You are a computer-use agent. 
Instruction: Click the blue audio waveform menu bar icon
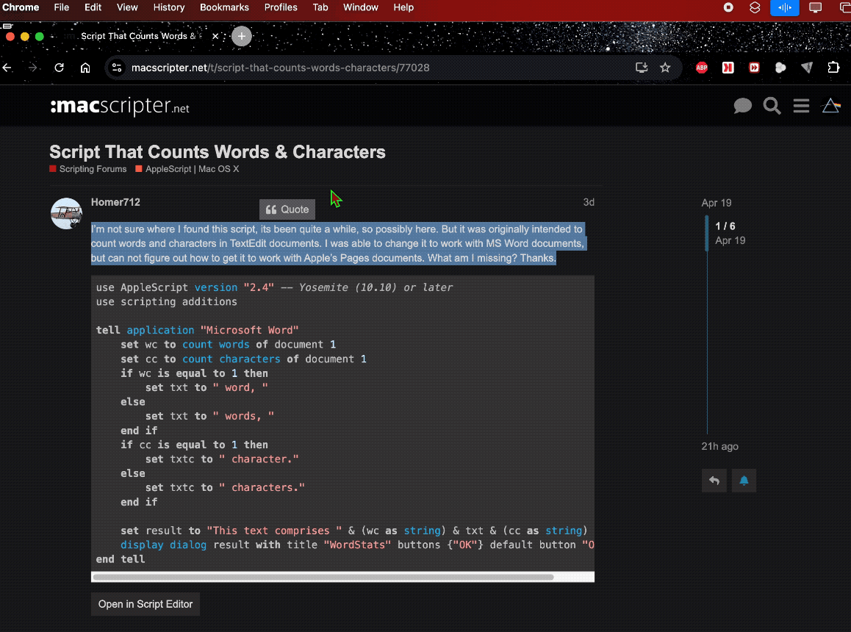coord(785,7)
